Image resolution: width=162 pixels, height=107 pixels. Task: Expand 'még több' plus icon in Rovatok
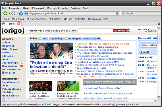click(3, 73)
